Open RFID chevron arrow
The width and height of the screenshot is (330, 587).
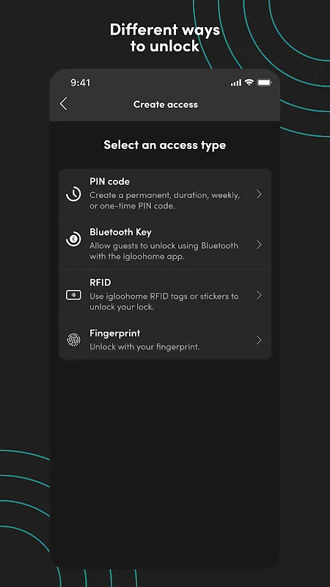click(x=259, y=296)
